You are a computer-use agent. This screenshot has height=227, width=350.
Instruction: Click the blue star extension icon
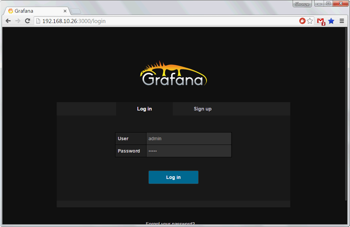pyautogui.click(x=331, y=21)
